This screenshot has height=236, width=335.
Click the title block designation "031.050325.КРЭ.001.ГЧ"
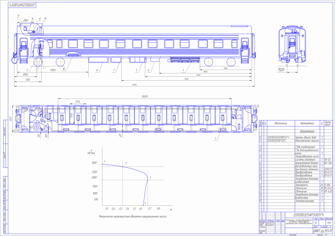coord(309,215)
